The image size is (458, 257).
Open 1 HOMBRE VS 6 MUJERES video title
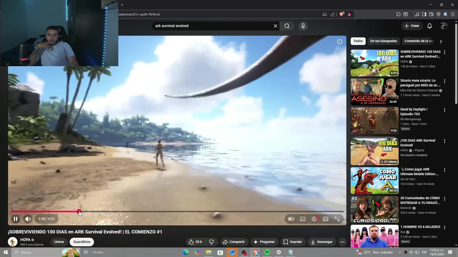pos(420,227)
